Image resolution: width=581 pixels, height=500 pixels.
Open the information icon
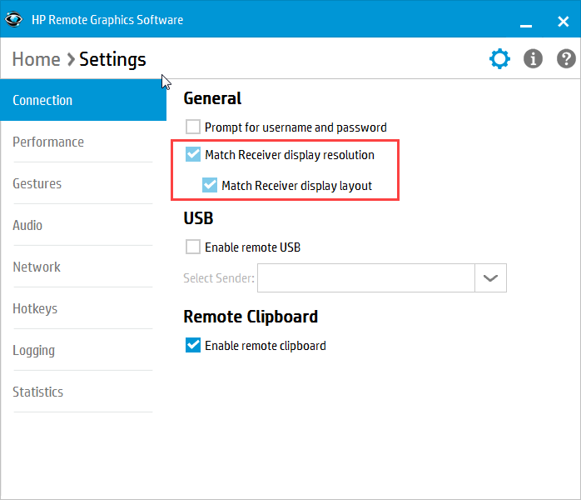[533, 59]
